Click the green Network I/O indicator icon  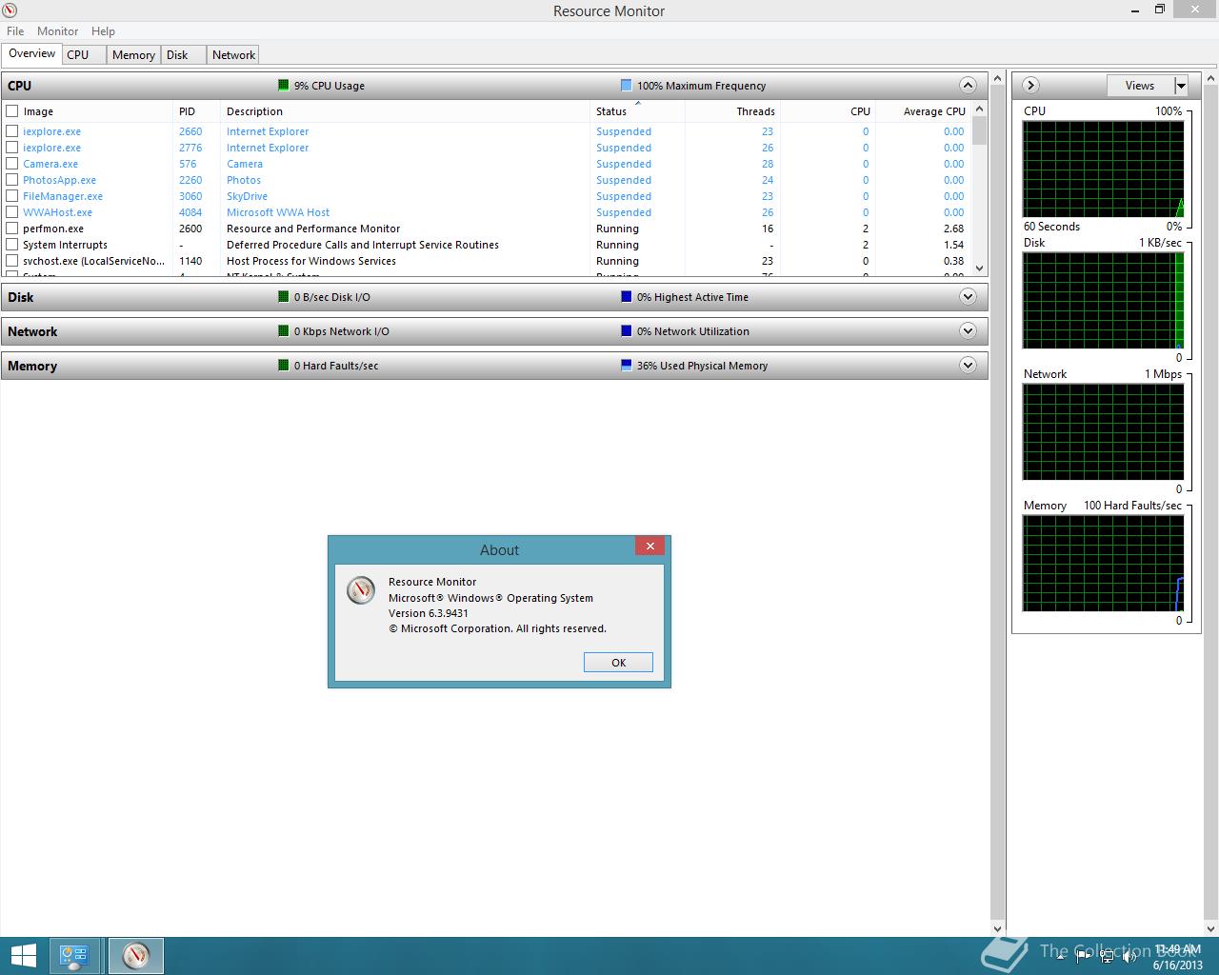tap(283, 331)
